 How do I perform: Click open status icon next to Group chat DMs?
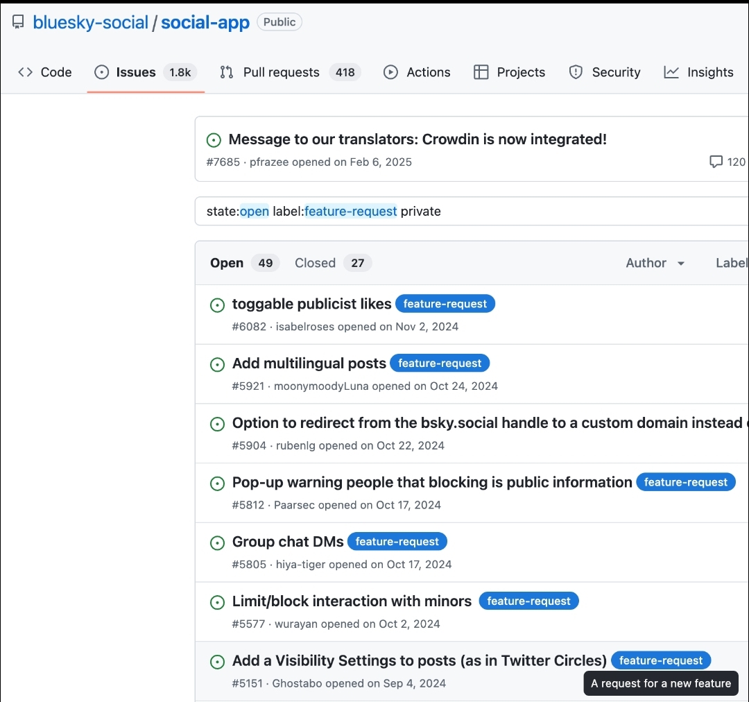click(x=218, y=542)
